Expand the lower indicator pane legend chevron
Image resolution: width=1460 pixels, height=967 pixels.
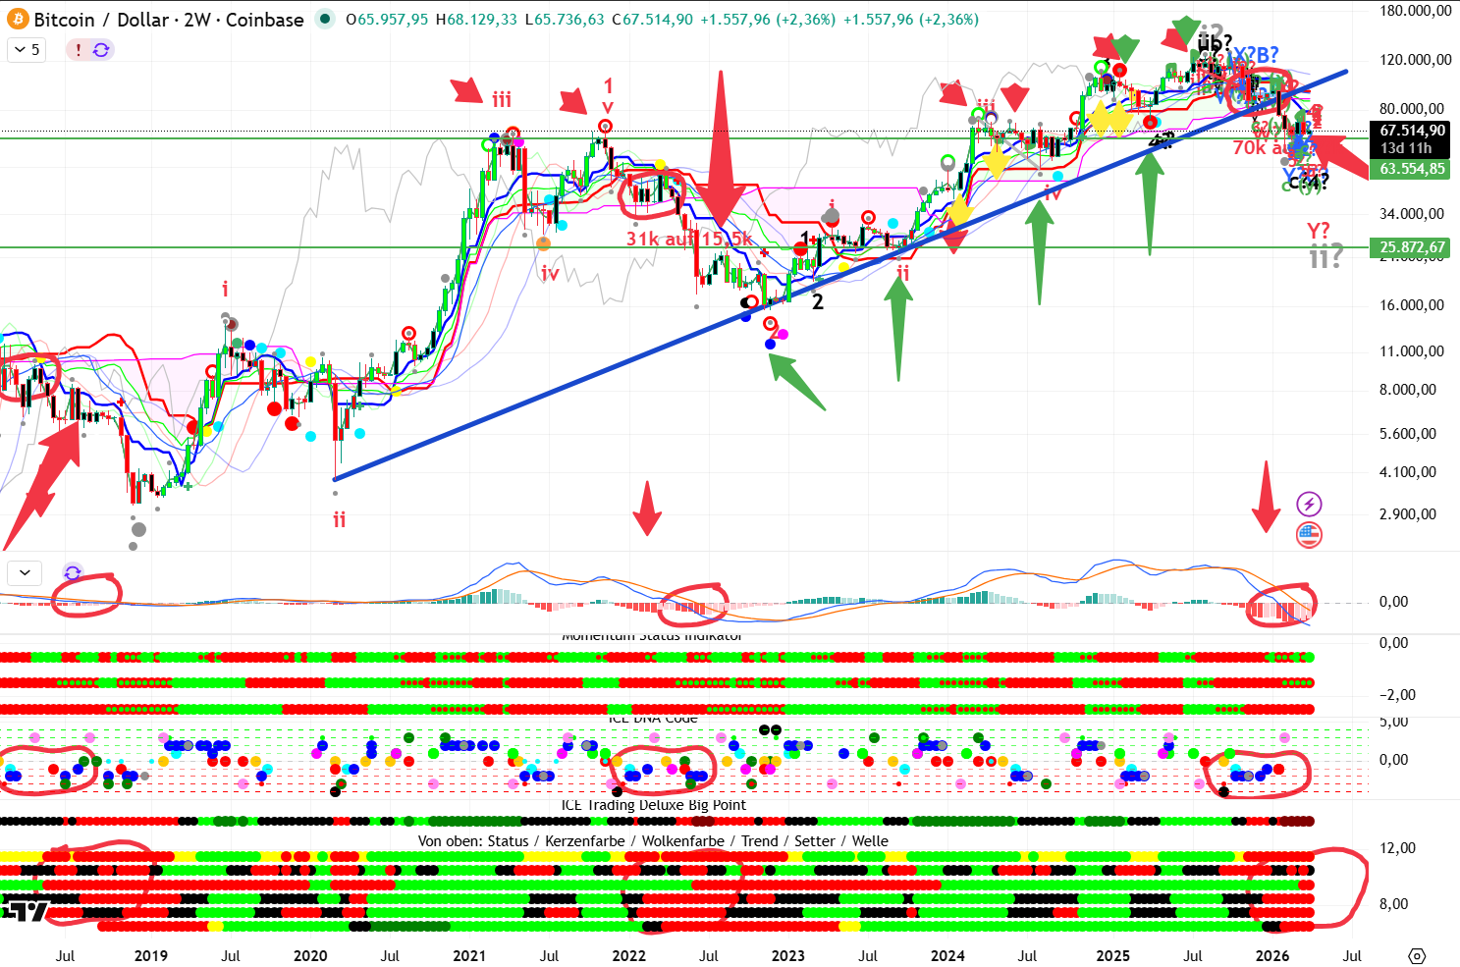tap(25, 572)
